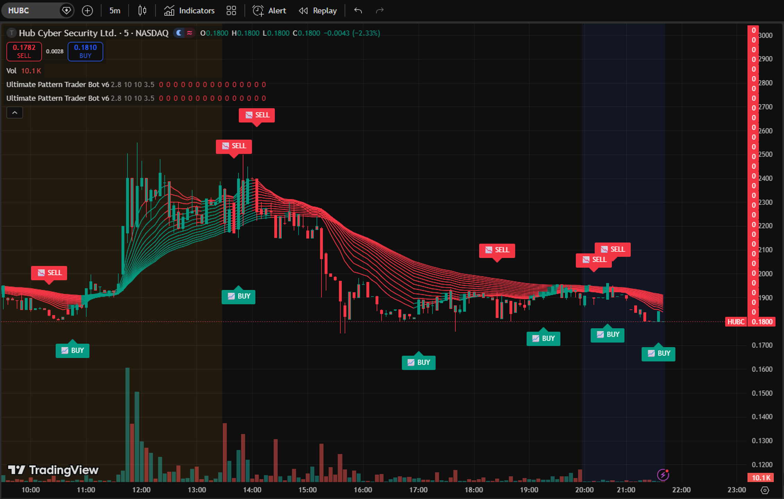784x499 pixels.
Task: Open the 5m interval selector
Action: (115, 11)
